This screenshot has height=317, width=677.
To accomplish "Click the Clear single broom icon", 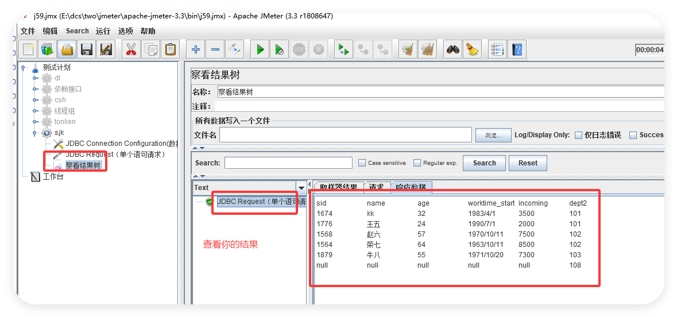I will [x=408, y=49].
